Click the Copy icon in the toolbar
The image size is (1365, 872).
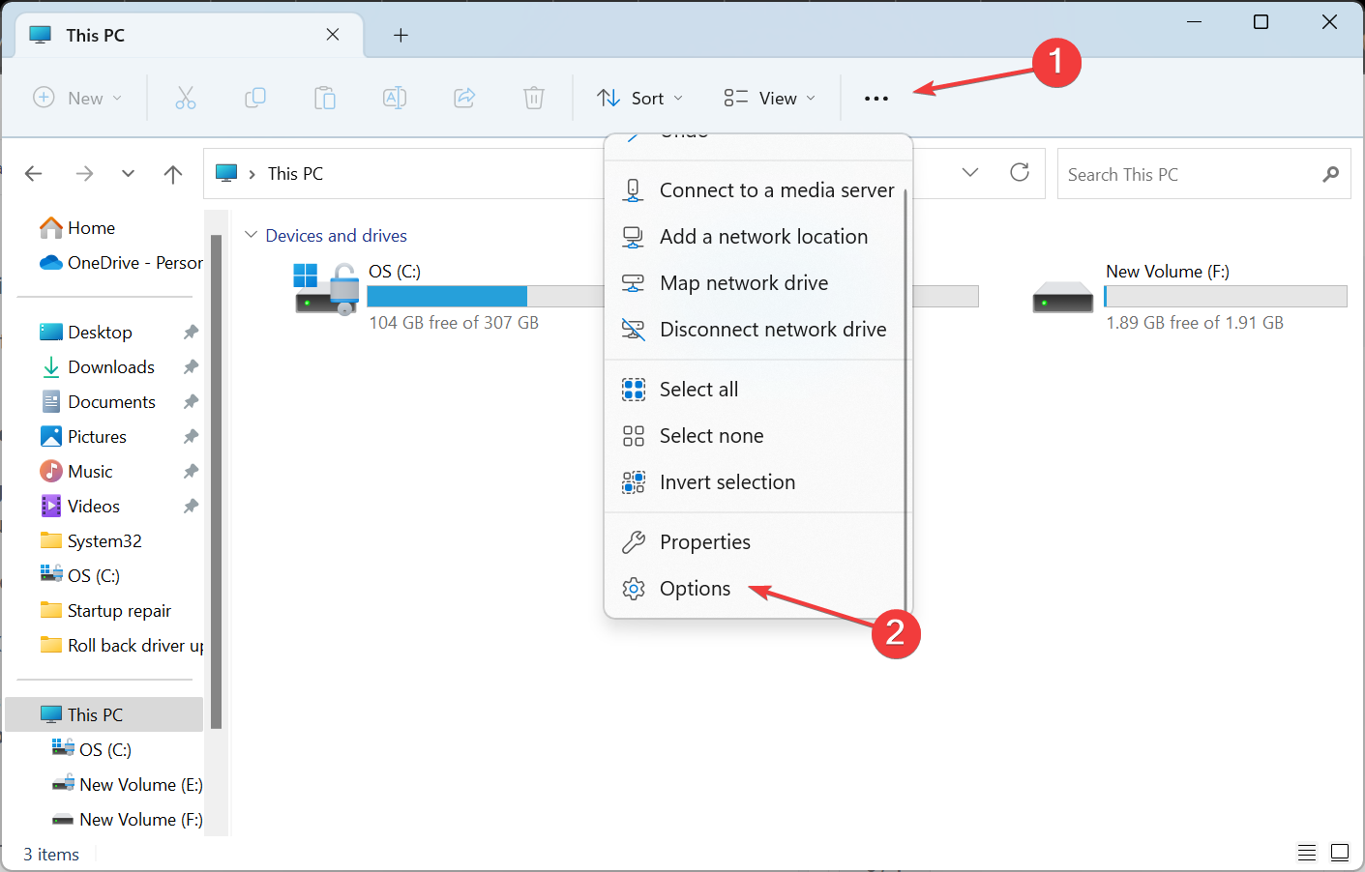coord(255,98)
